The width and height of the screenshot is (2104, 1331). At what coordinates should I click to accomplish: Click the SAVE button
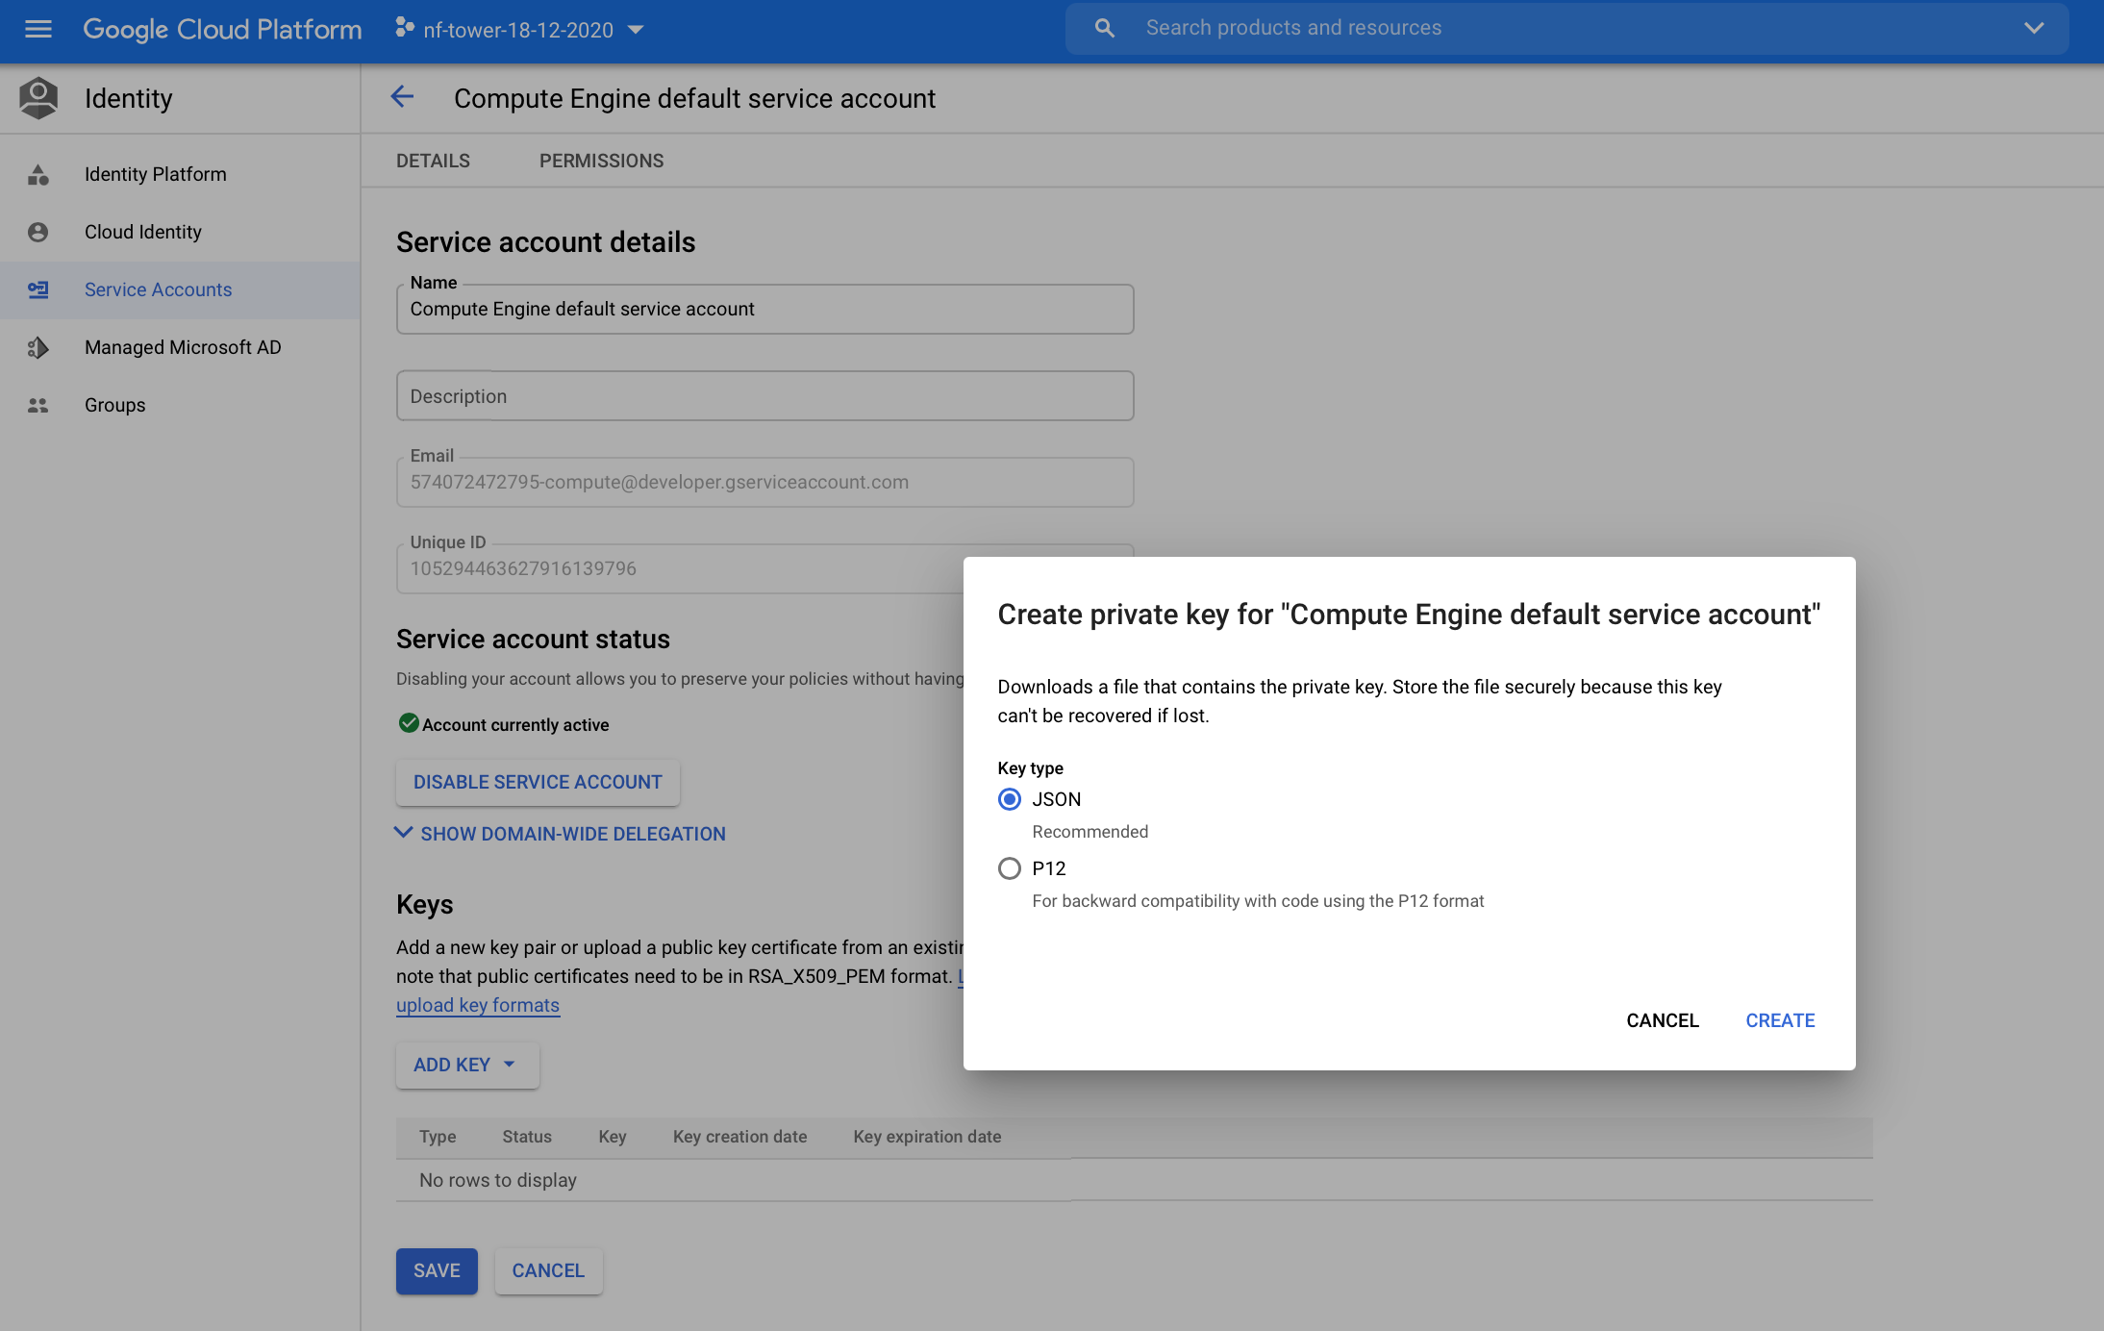(x=437, y=1270)
